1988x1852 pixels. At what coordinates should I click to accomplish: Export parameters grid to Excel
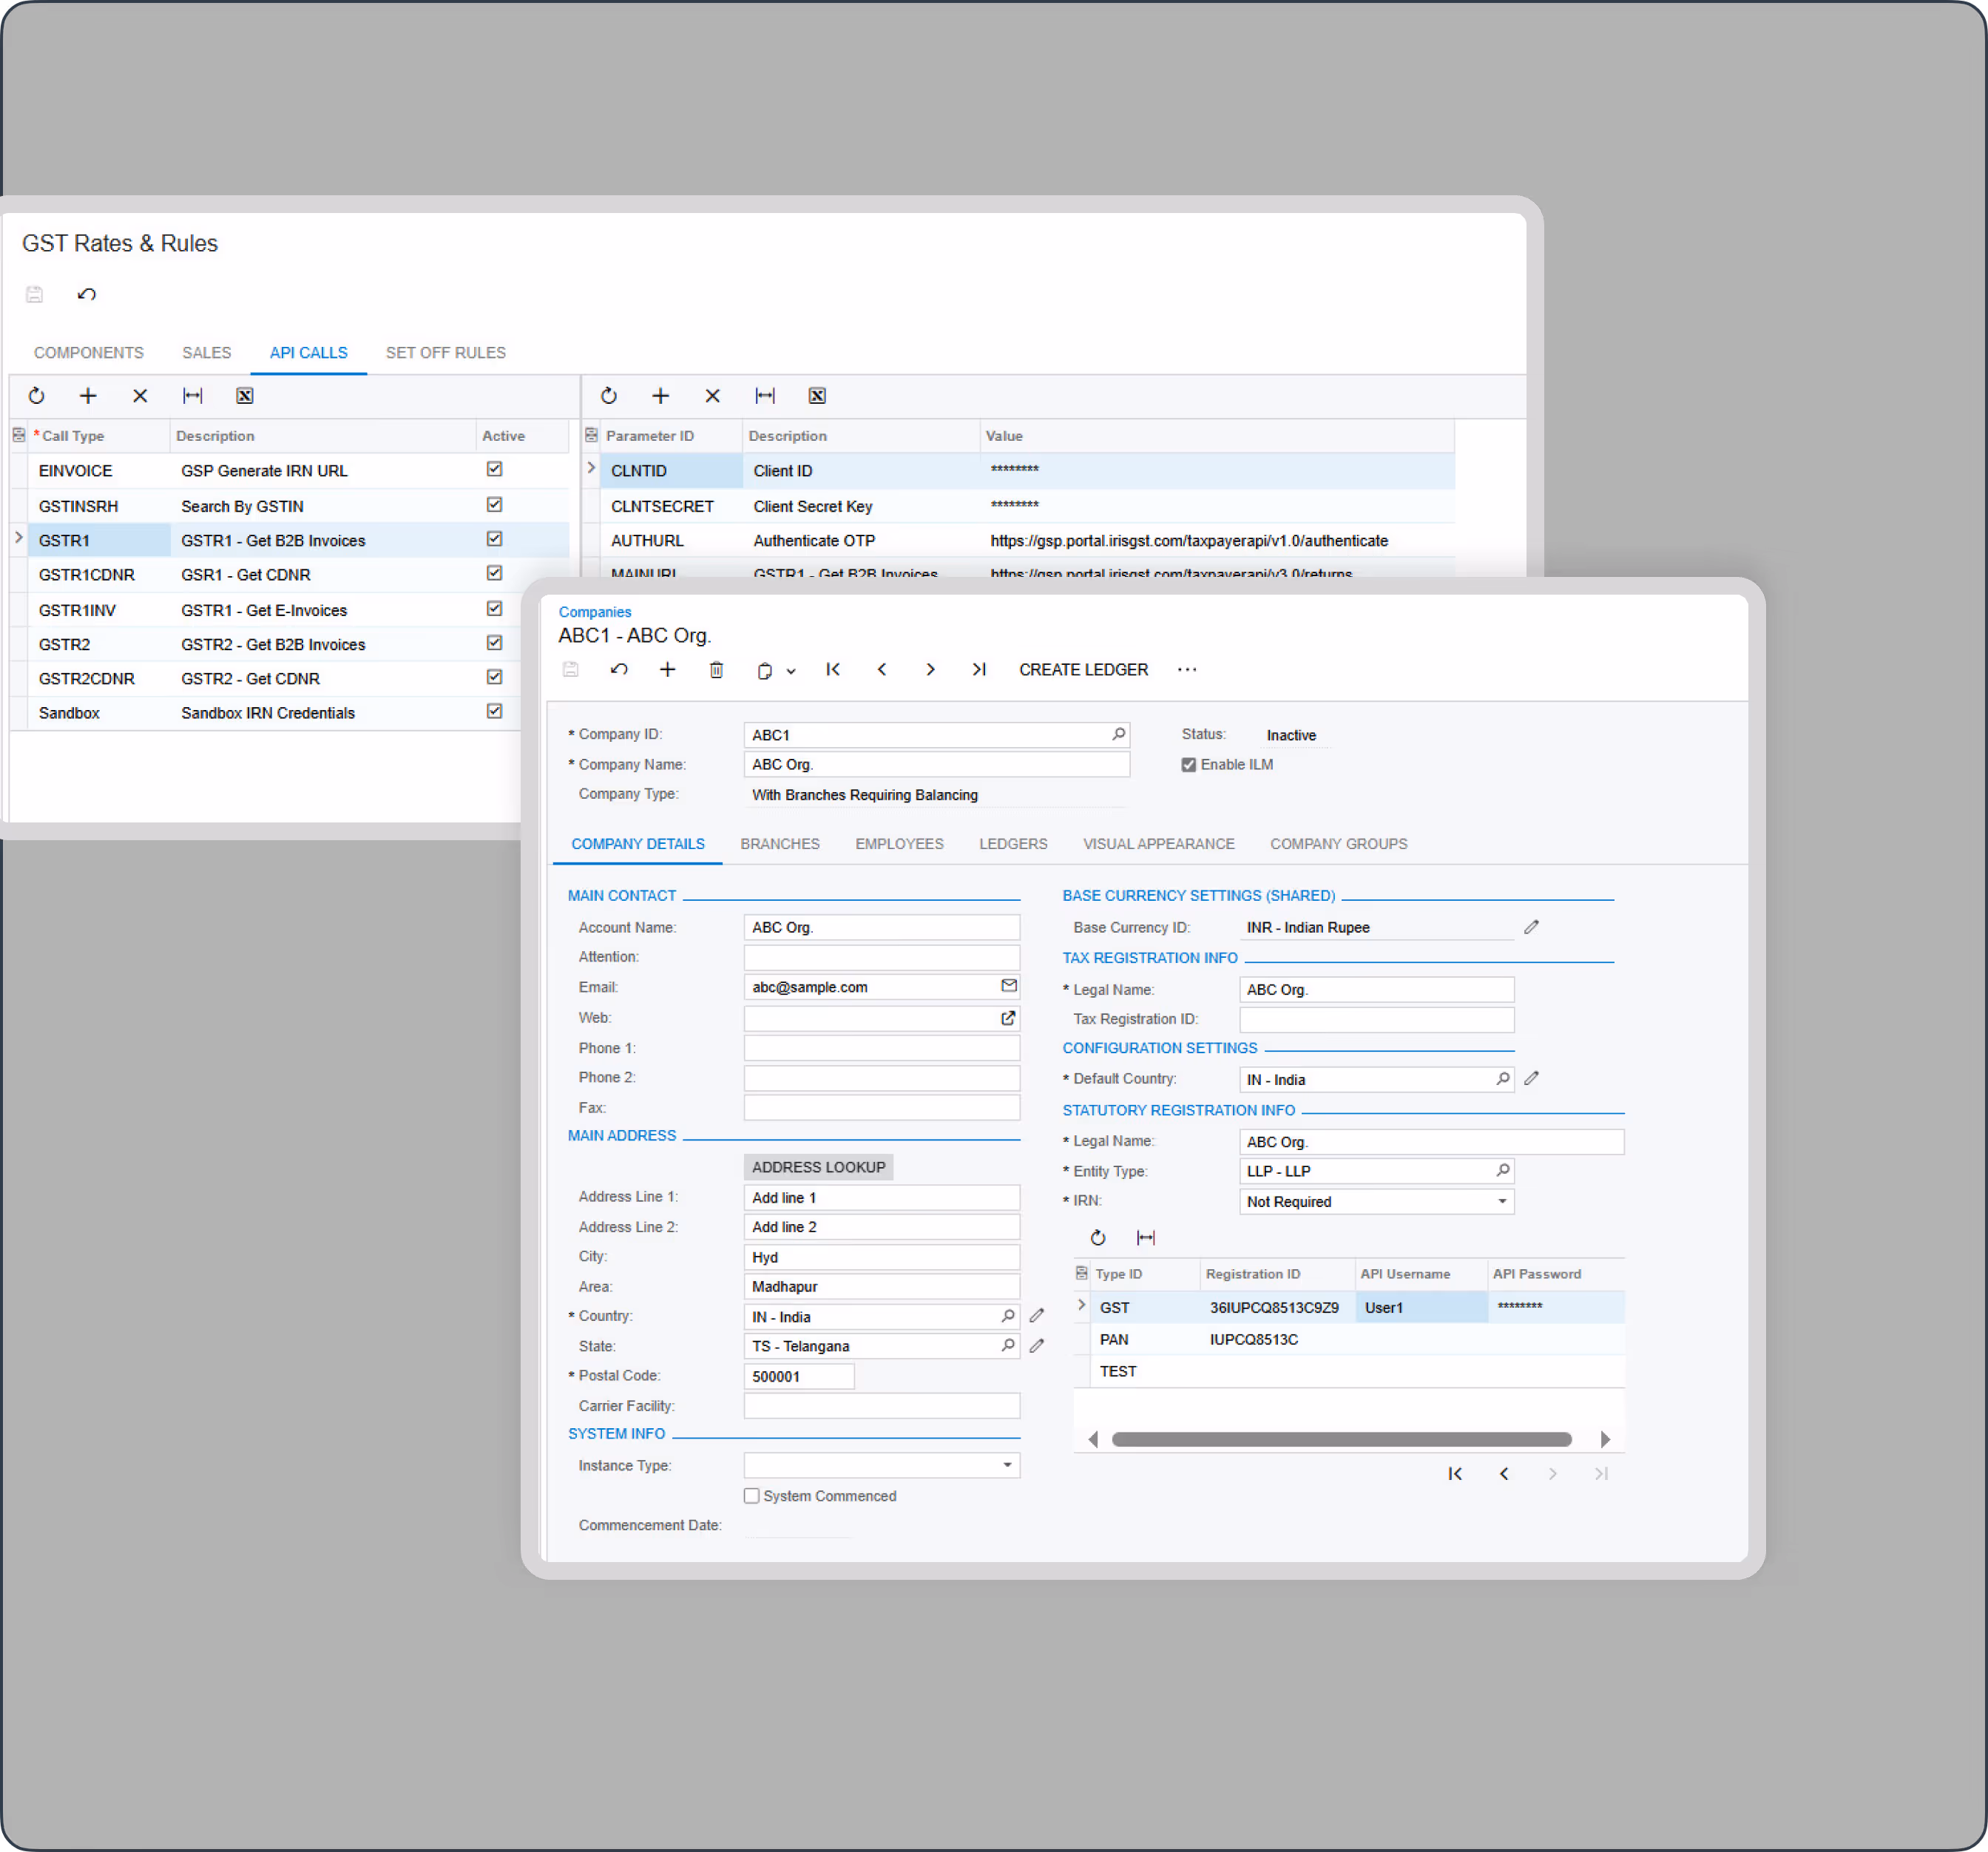[817, 396]
